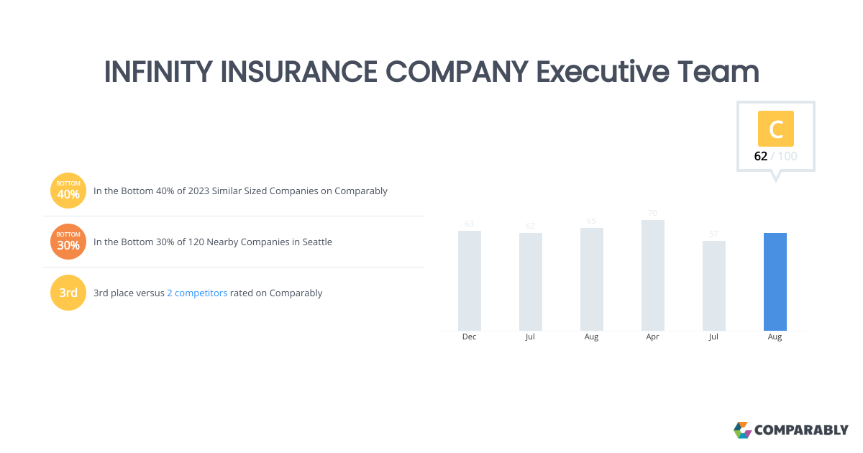
Task: Click the orange Bottom 30% badge
Action: coord(68,242)
